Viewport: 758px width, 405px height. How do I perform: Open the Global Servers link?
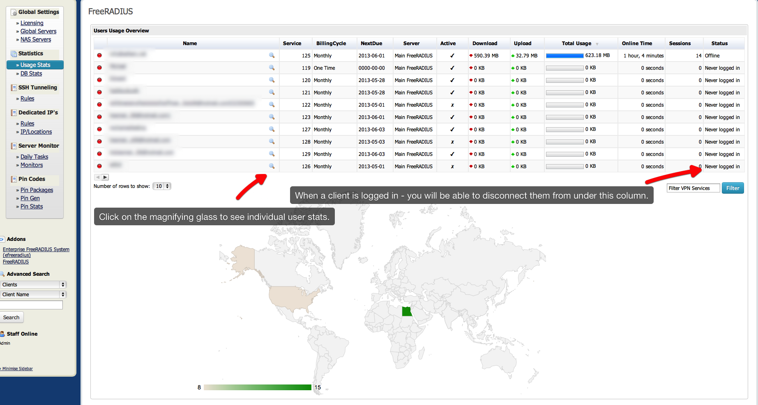[38, 31]
